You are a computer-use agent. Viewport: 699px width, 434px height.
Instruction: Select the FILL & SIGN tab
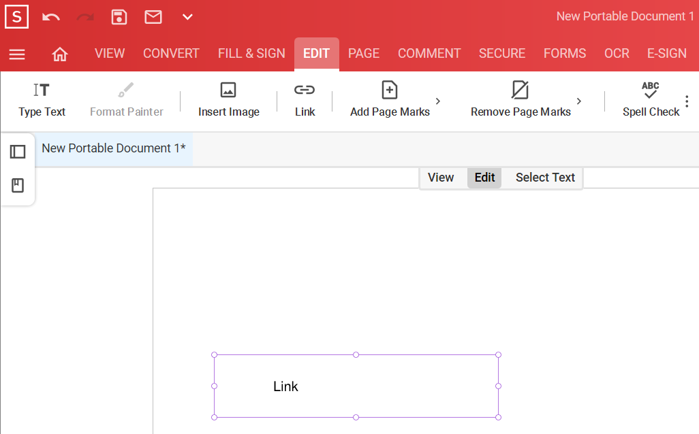point(251,54)
